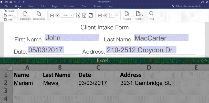Select row 2 header in Excel
This screenshot has width=209, height=103.
6,83
